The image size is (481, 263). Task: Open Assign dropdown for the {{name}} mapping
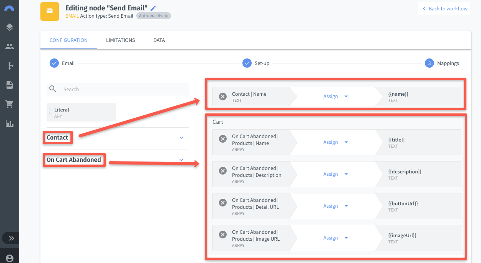336,97
